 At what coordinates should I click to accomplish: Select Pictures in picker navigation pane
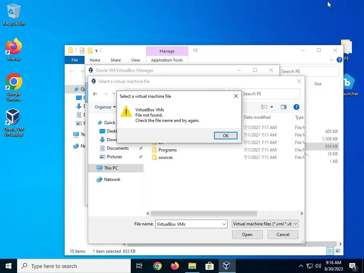tap(114, 157)
